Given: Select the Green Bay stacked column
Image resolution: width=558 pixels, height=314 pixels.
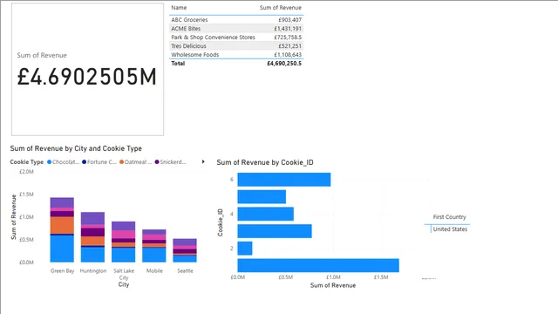Looking at the screenshot, I should click(62, 229).
